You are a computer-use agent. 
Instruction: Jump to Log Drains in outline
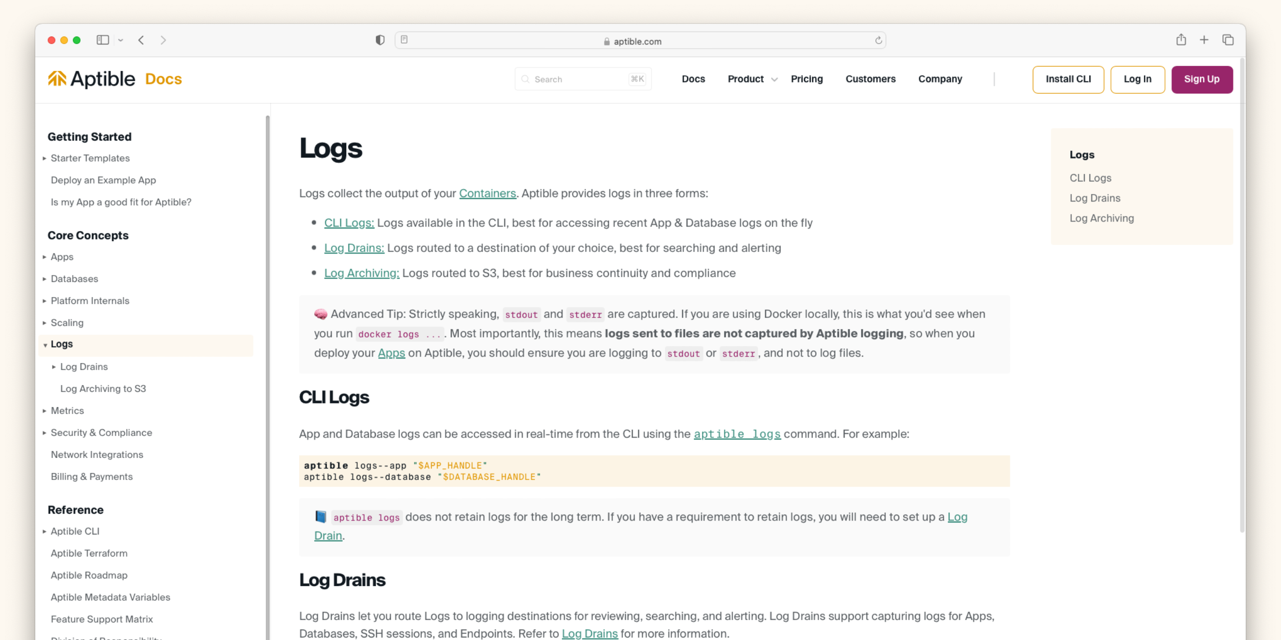pyautogui.click(x=1095, y=197)
